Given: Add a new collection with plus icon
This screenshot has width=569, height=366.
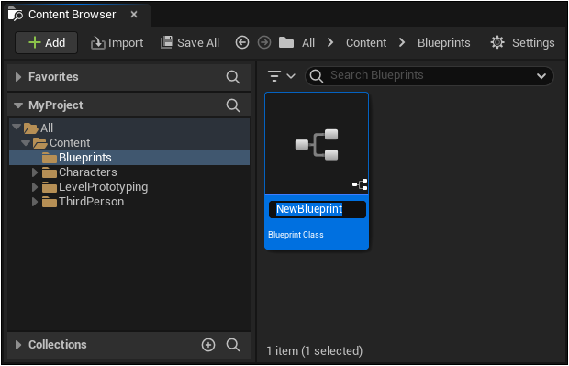Looking at the screenshot, I should 208,345.
